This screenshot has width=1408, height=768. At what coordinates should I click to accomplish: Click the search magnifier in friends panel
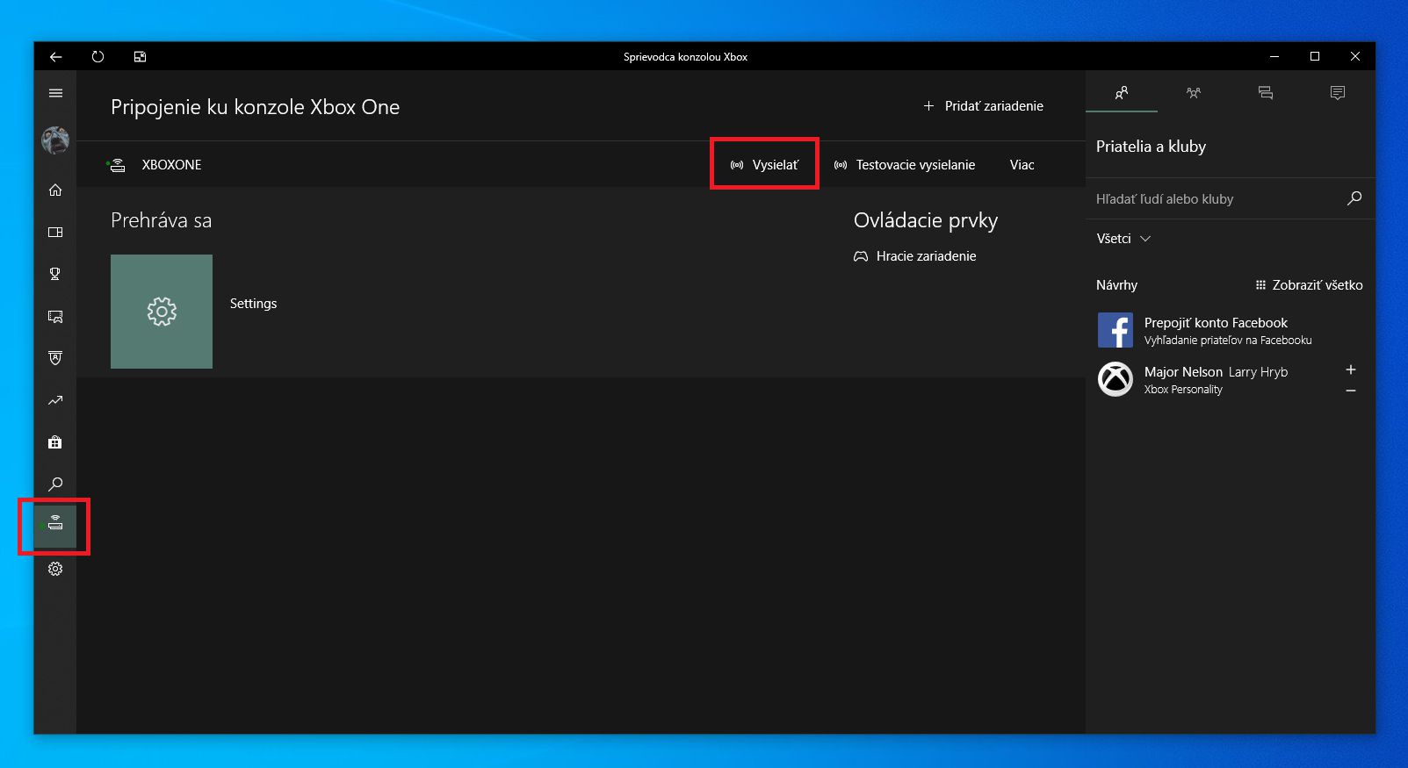1354,198
